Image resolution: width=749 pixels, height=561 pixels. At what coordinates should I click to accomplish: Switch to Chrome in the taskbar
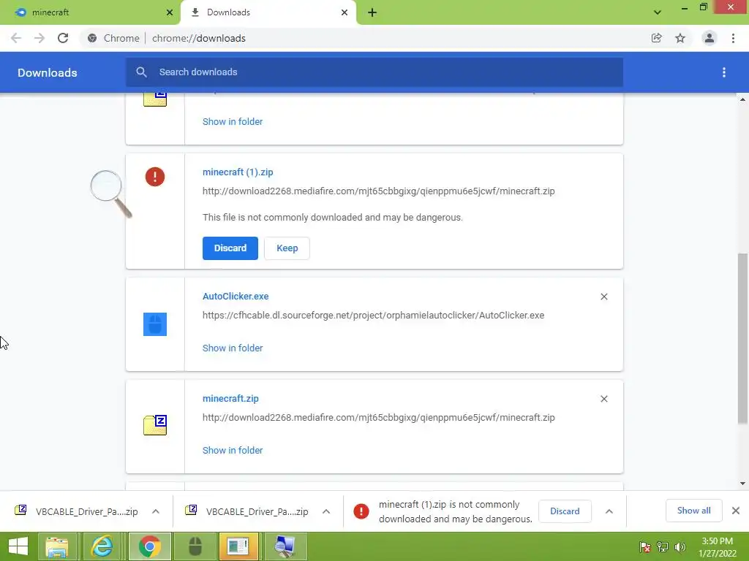click(x=149, y=546)
